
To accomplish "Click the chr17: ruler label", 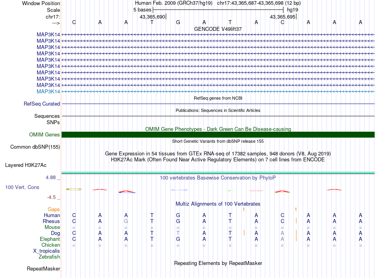I will coord(52,17).
